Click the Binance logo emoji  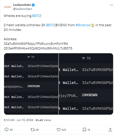(92, 25)
